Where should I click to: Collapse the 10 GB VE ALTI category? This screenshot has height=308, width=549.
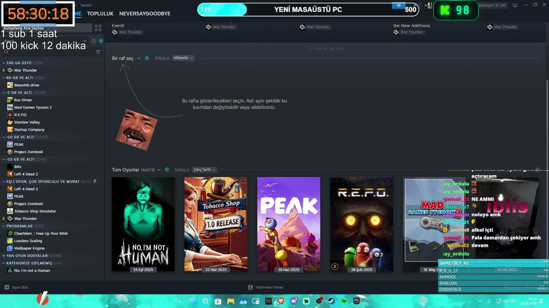pos(4,137)
